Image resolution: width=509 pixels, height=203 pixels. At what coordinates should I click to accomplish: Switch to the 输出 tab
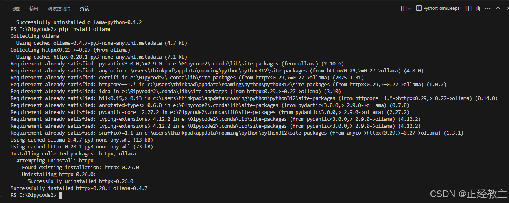34,9
